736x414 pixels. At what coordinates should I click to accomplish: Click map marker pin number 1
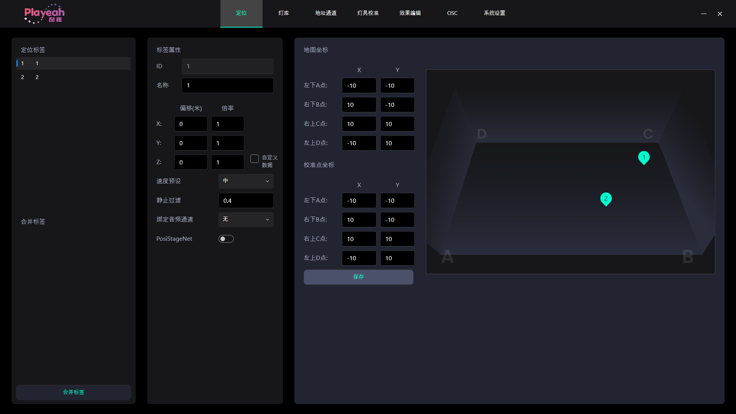644,157
